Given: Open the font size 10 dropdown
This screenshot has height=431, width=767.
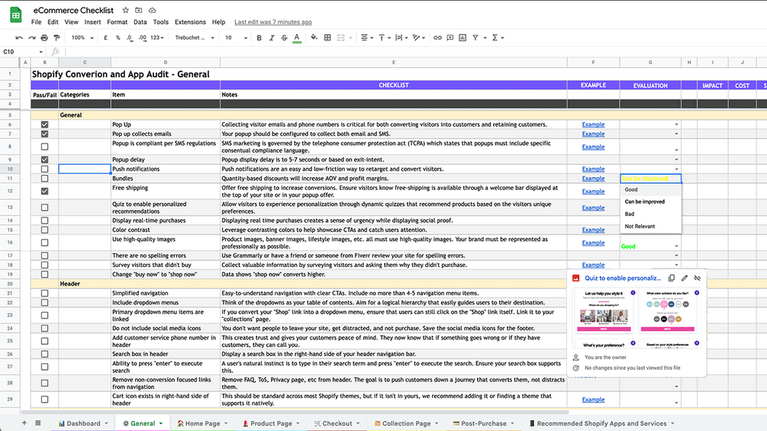Looking at the screenshot, I should 236,37.
